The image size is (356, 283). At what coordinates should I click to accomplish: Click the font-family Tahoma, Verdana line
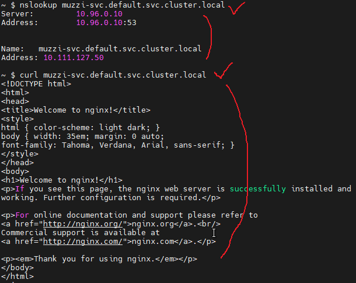[x=118, y=145]
